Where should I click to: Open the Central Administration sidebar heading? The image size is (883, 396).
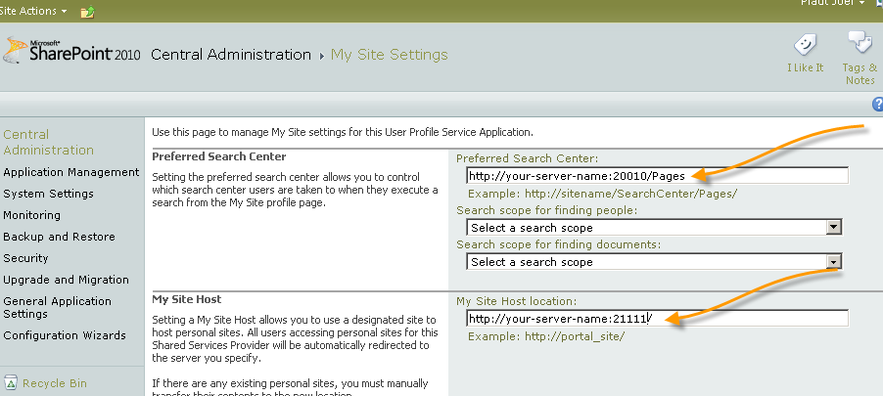pyautogui.click(x=48, y=143)
